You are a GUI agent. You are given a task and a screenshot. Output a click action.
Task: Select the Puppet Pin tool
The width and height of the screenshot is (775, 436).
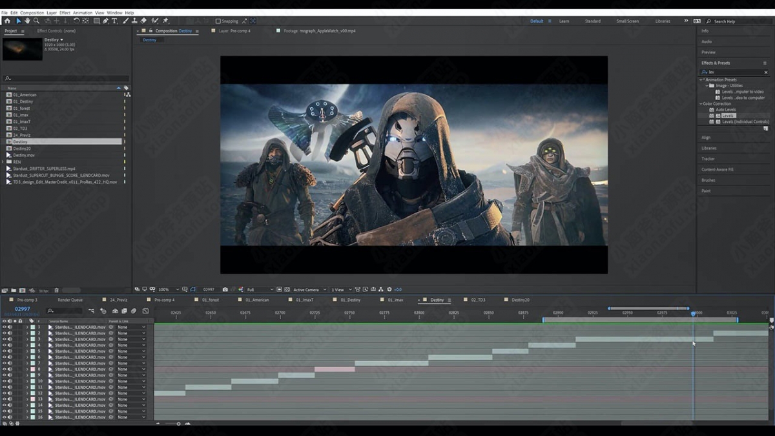click(165, 21)
